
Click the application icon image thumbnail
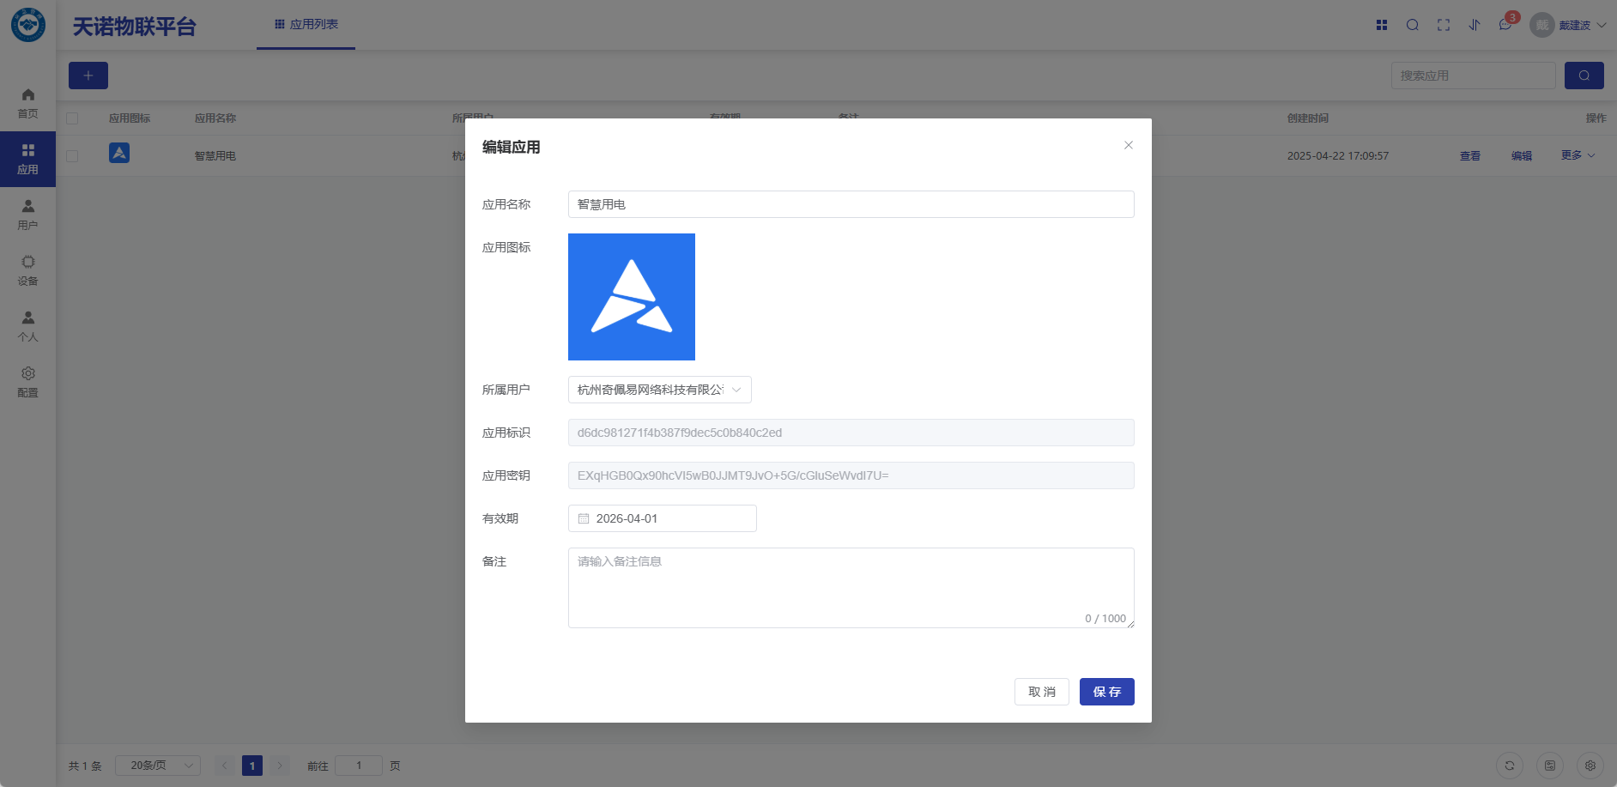click(x=632, y=297)
